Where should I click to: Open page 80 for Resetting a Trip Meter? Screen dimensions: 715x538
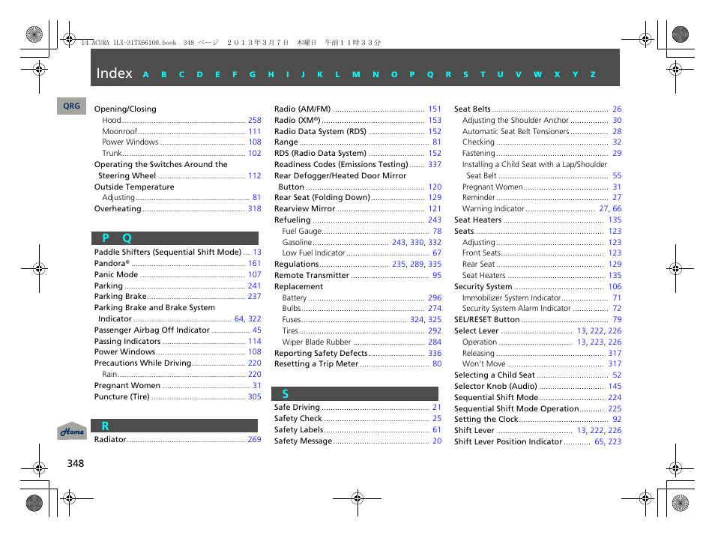[x=437, y=363]
